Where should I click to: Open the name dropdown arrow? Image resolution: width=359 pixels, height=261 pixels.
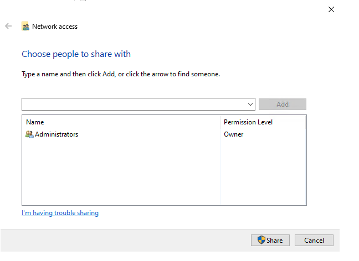pos(250,105)
